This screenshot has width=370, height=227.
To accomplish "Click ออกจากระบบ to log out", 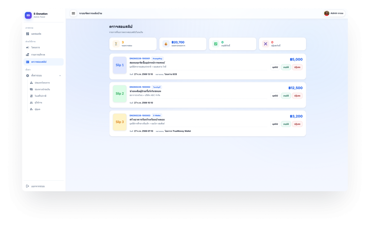I will click(38, 186).
